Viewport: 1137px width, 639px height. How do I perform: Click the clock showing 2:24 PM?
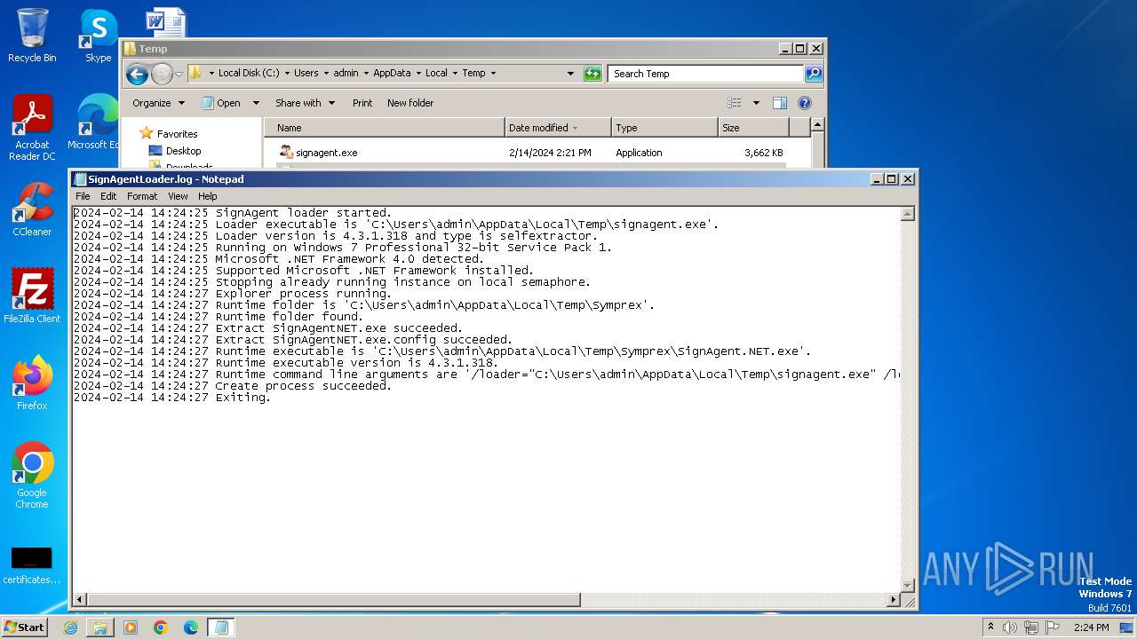click(x=1092, y=627)
